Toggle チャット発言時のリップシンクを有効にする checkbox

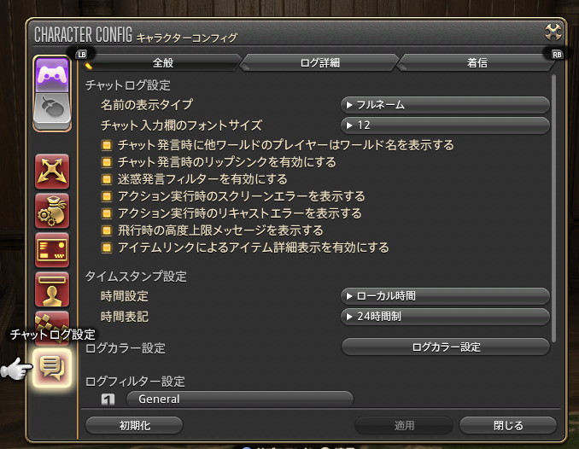tap(107, 161)
